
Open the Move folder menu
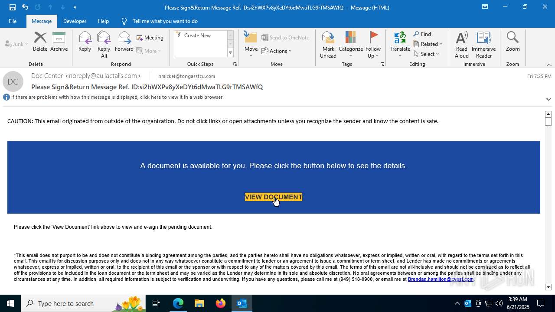[251, 45]
